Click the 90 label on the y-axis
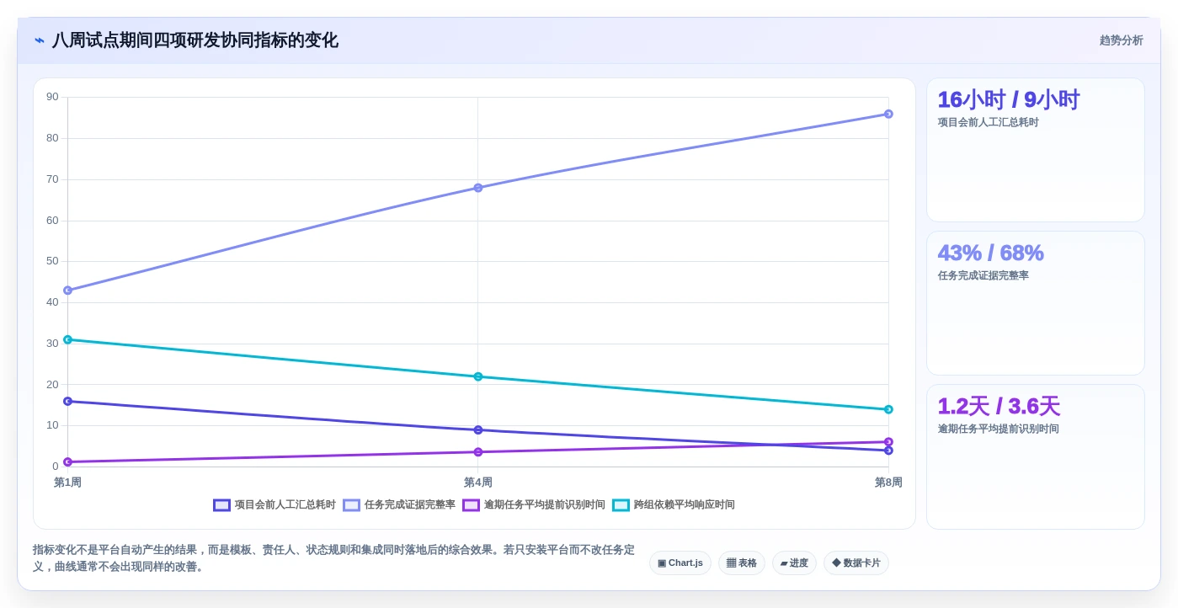This screenshot has width=1178, height=608. pyautogui.click(x=52, y=97)
